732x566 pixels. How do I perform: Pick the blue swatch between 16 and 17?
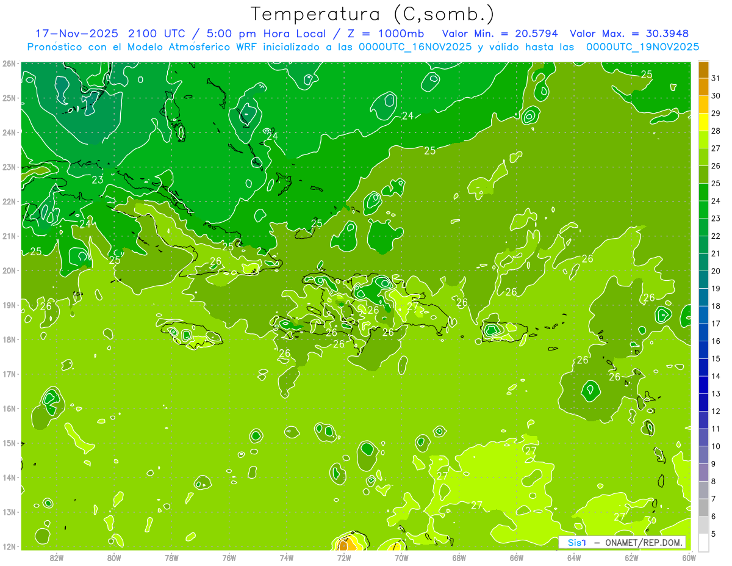click(x=703, y=332)
